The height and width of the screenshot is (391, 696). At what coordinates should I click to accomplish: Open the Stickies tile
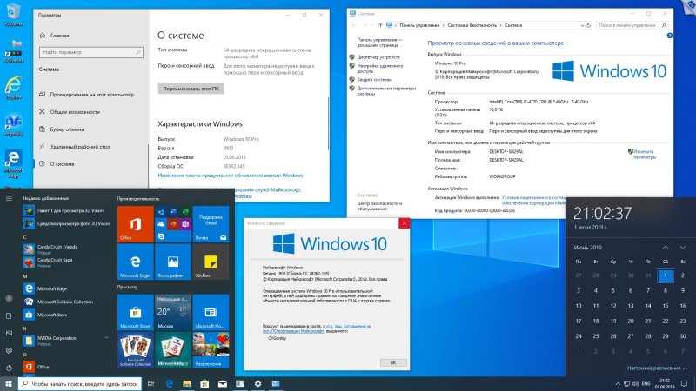[x=211, y=262]
